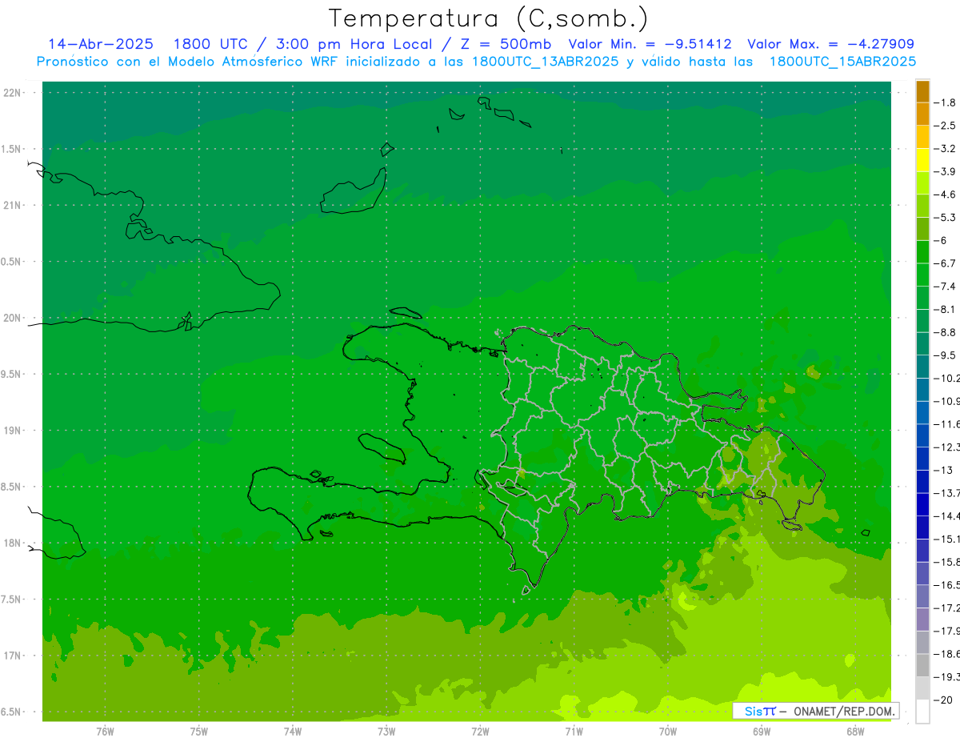Click the "21N" latitude label
The height and width of the screenshot is (742, 960).
[x=12, y=206]
